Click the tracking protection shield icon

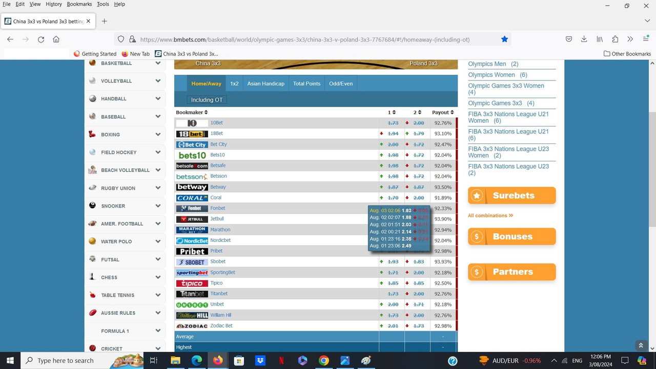pos(121,39)
